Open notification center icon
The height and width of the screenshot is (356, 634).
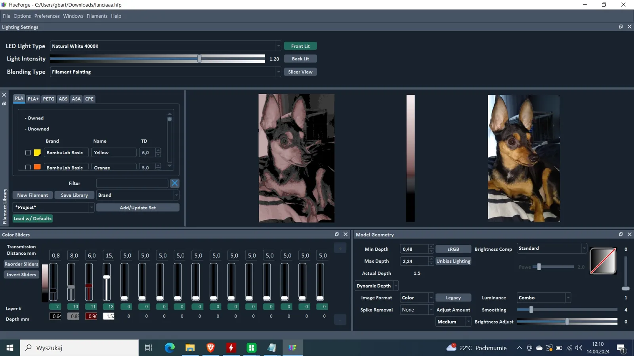coord(621,348)
